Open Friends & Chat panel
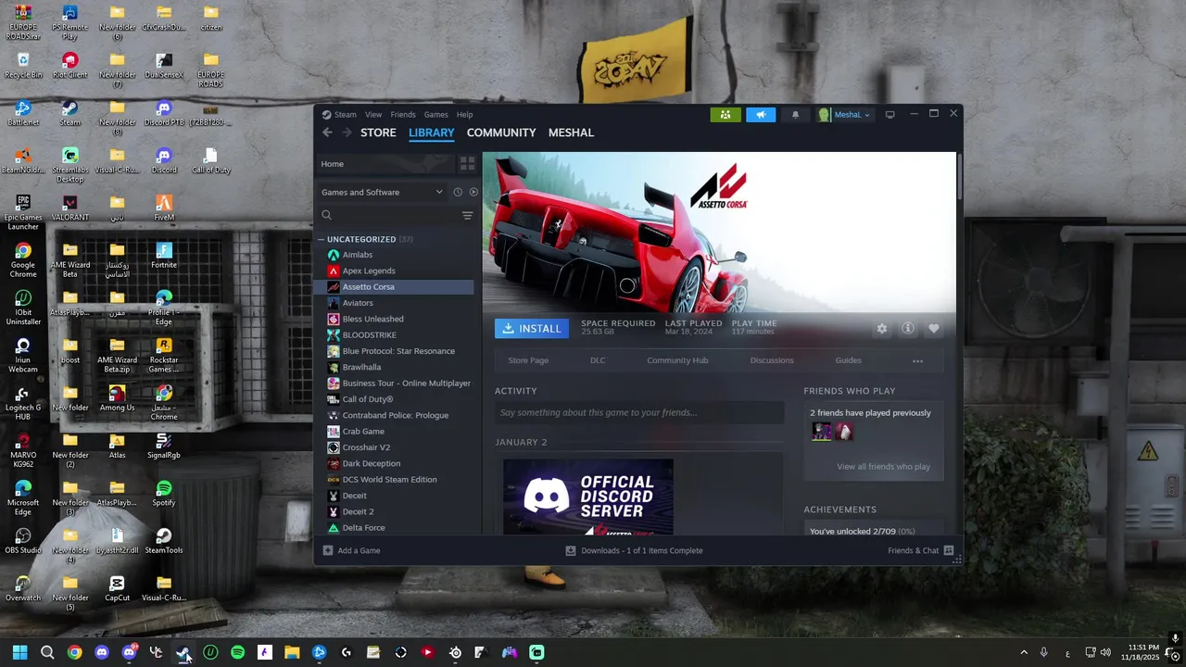 920,550
